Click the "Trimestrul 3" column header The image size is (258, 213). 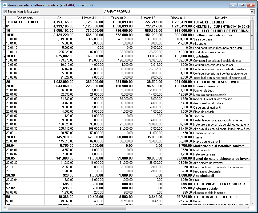(x=148, y=18)
